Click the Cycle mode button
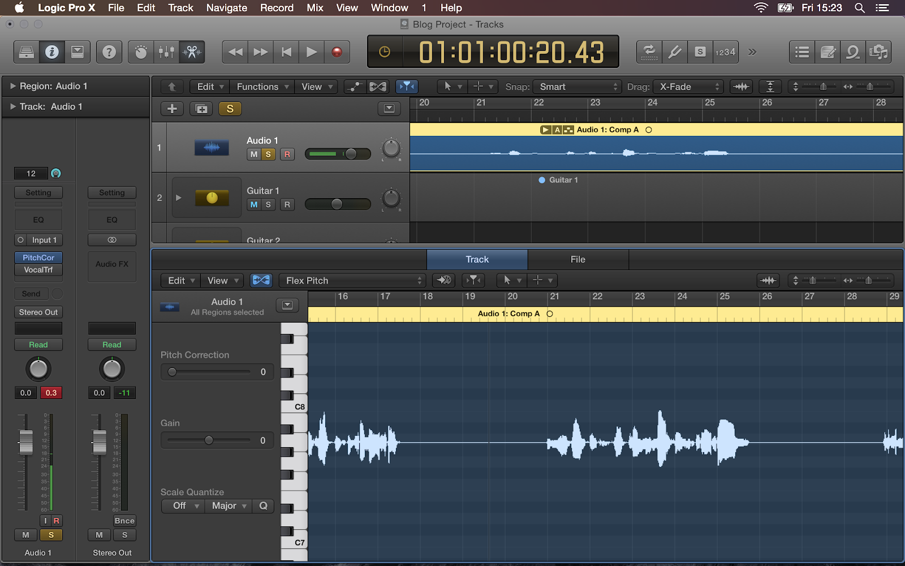 click(649, 52)
